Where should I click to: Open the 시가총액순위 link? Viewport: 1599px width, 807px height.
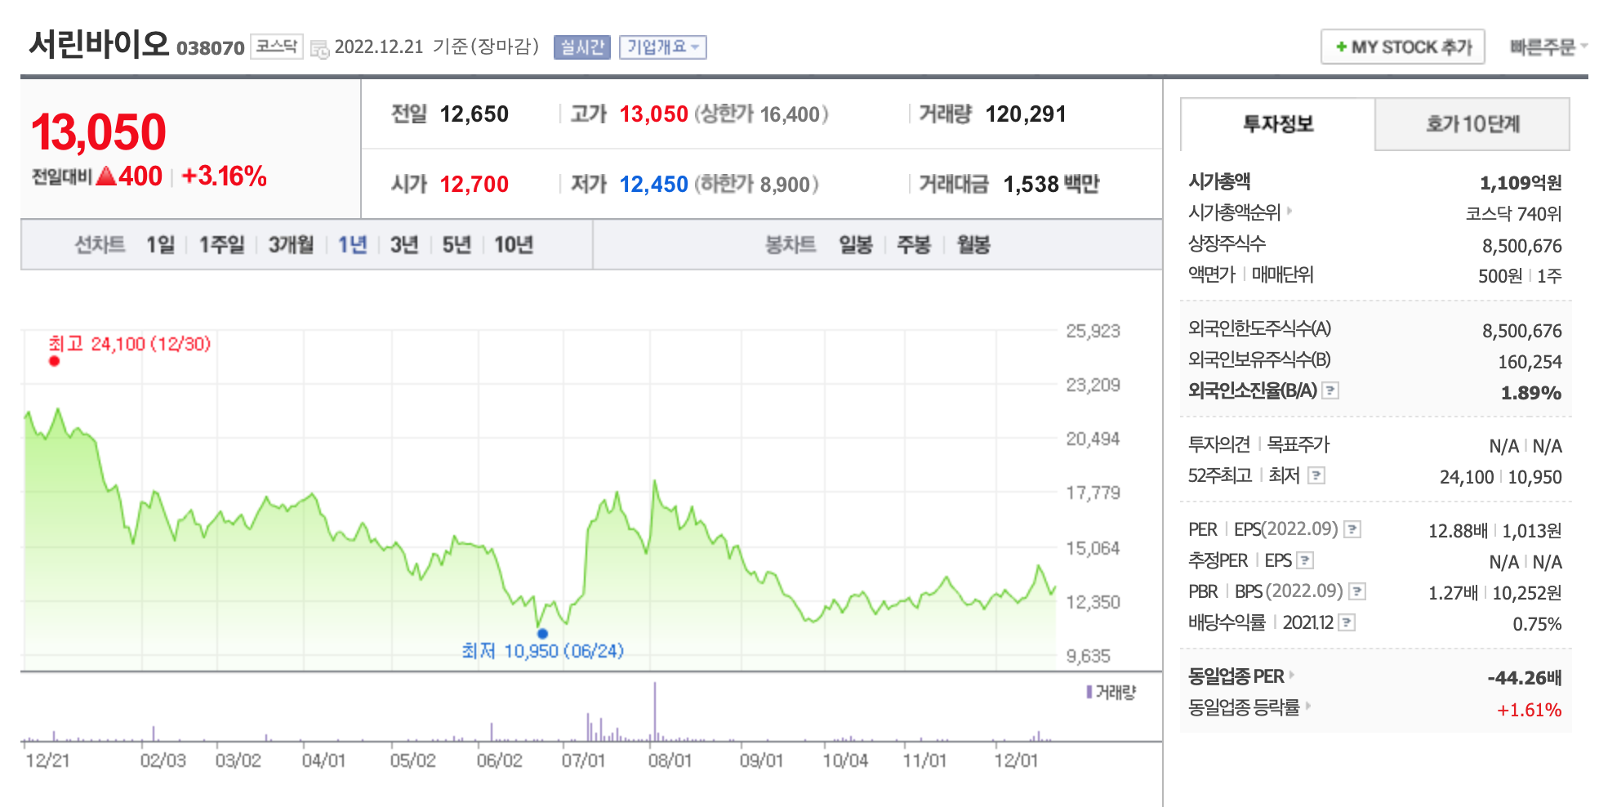point(1235,212)
